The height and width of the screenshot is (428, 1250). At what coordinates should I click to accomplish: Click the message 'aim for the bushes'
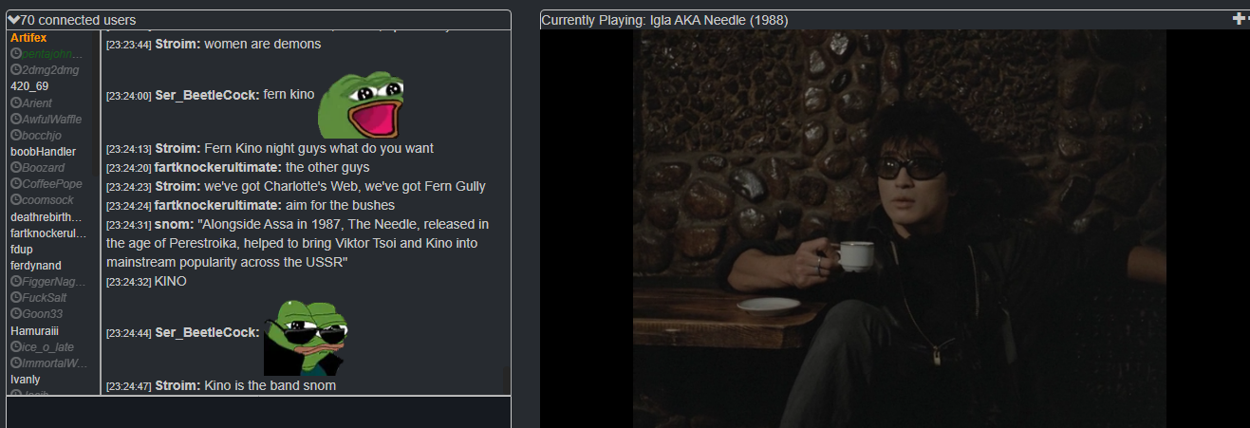tap(340, 205)
